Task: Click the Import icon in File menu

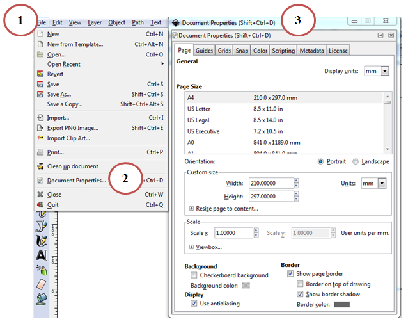Action: (x=40, y=118)
